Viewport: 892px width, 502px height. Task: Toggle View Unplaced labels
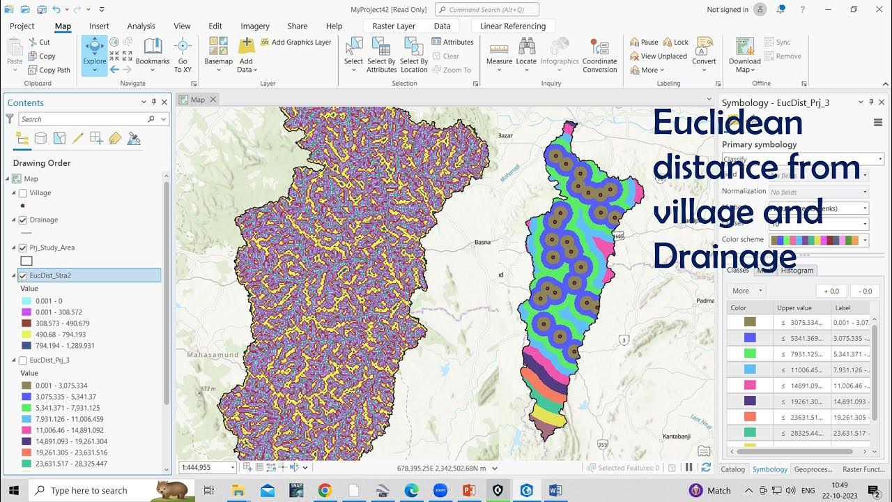(658, 56)
